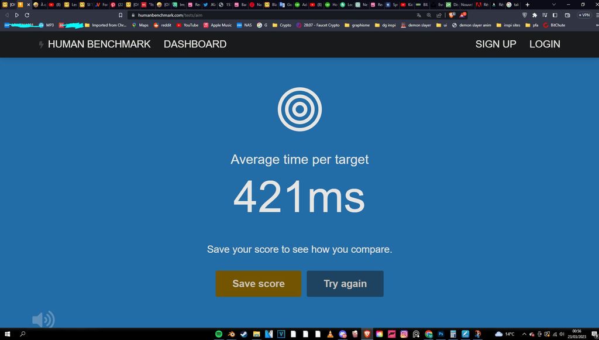The image size is (599, 340).
Task: Launch VLC media player from the taskbar
Action: click(330, 334)
